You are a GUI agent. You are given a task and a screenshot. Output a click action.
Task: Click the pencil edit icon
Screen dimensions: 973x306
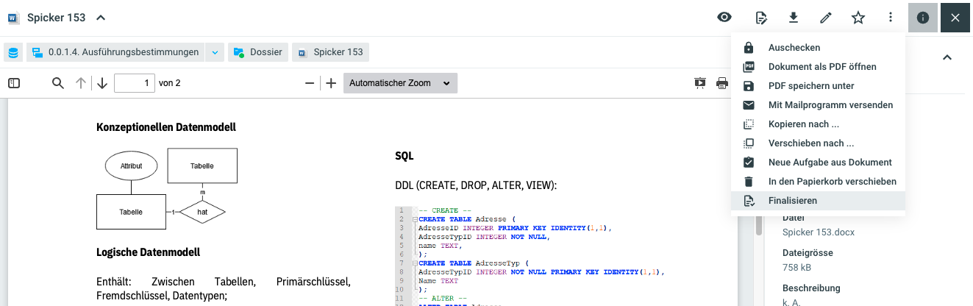point(826,18)
